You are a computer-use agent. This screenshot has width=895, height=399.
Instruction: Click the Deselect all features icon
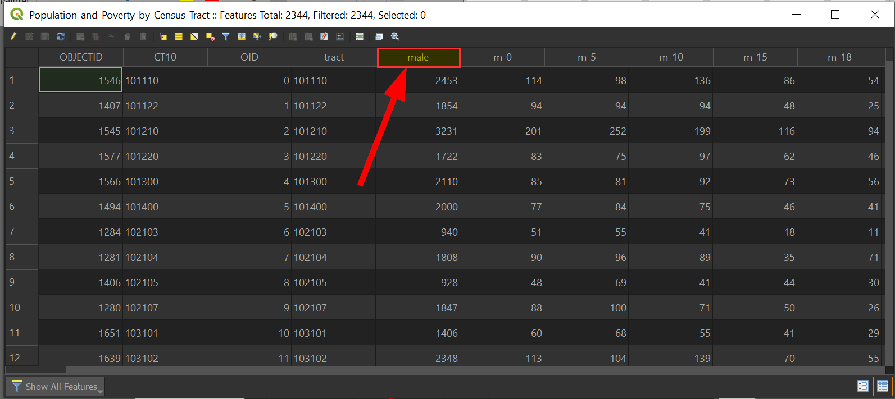point(210,36)
